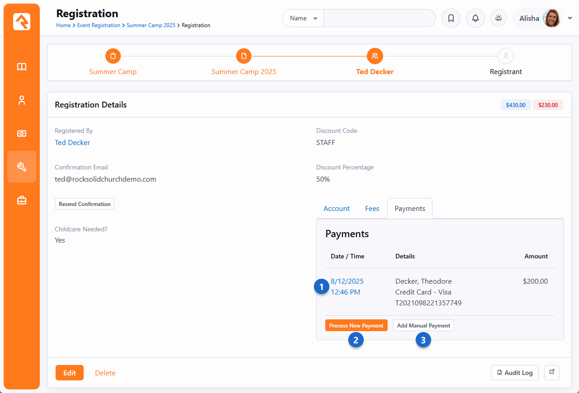The width and height of the screenshot is (579, 393).
Task: Click into the search input field
Action: (x=379, y=19)
